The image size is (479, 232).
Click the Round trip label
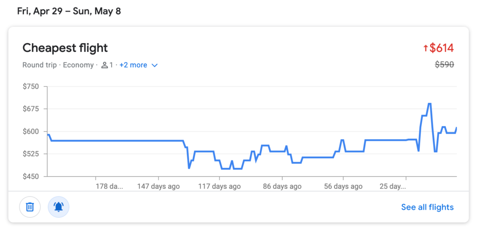pyautogui.click(x=39, y=65)
